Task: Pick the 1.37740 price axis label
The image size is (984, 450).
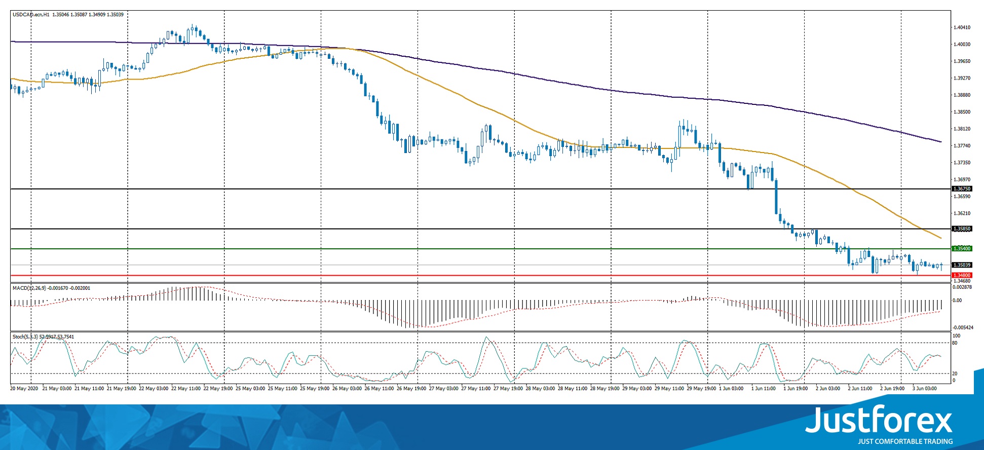Action: point(962,146)
